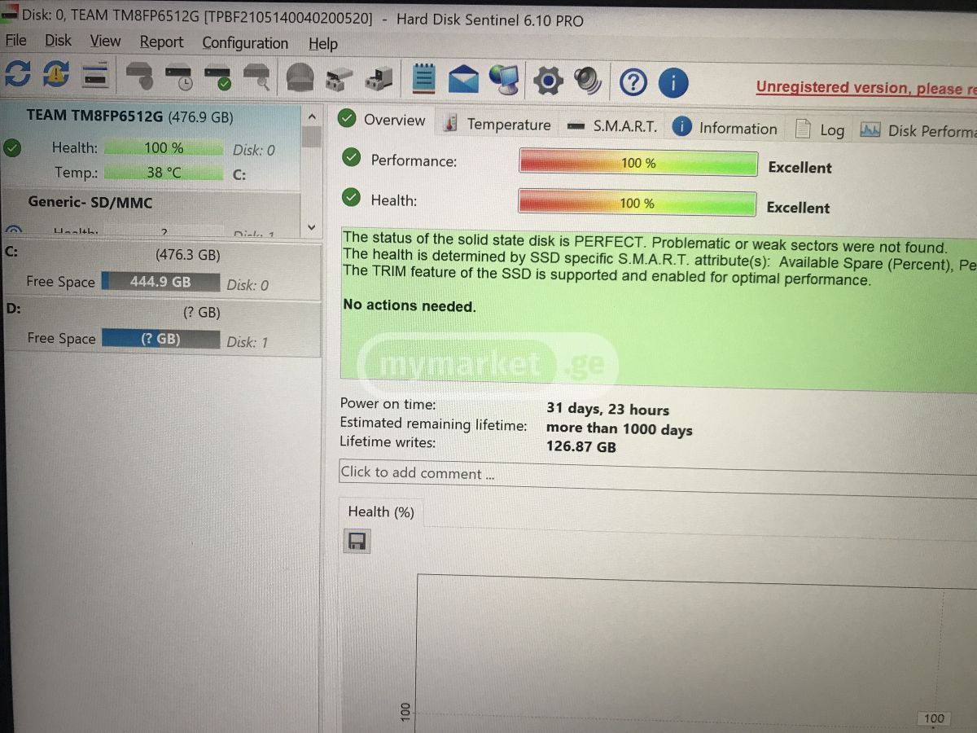977x733 pixels.
Task: Open the File menu
Action: (15, 40)
